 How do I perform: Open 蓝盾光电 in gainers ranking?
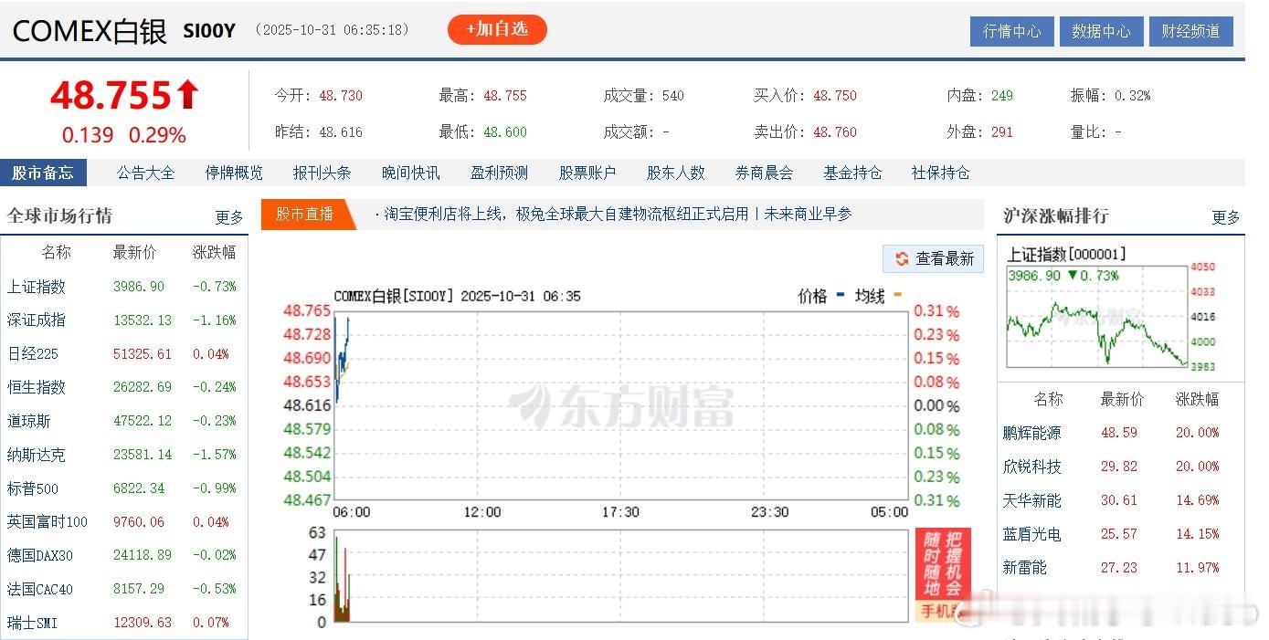coord(1031,534)
